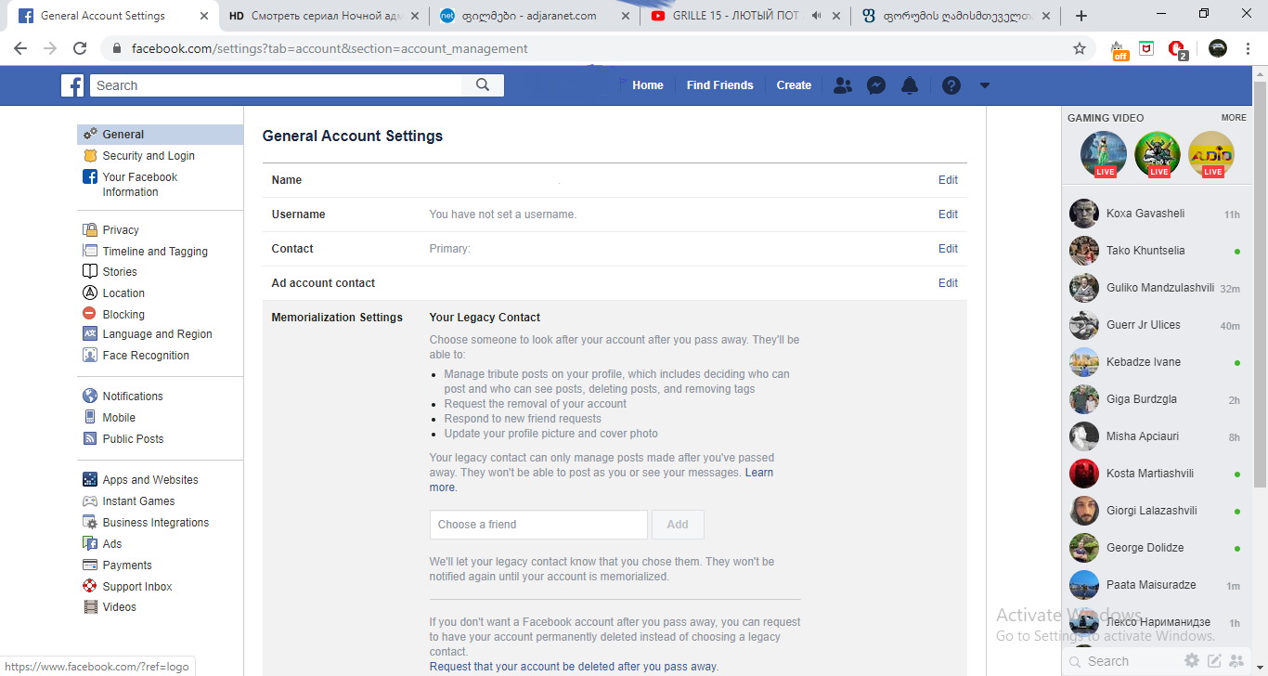Expand the account dropdown arrow
This screenshot has height=676, width=1268.
click(x=985, y=85)
